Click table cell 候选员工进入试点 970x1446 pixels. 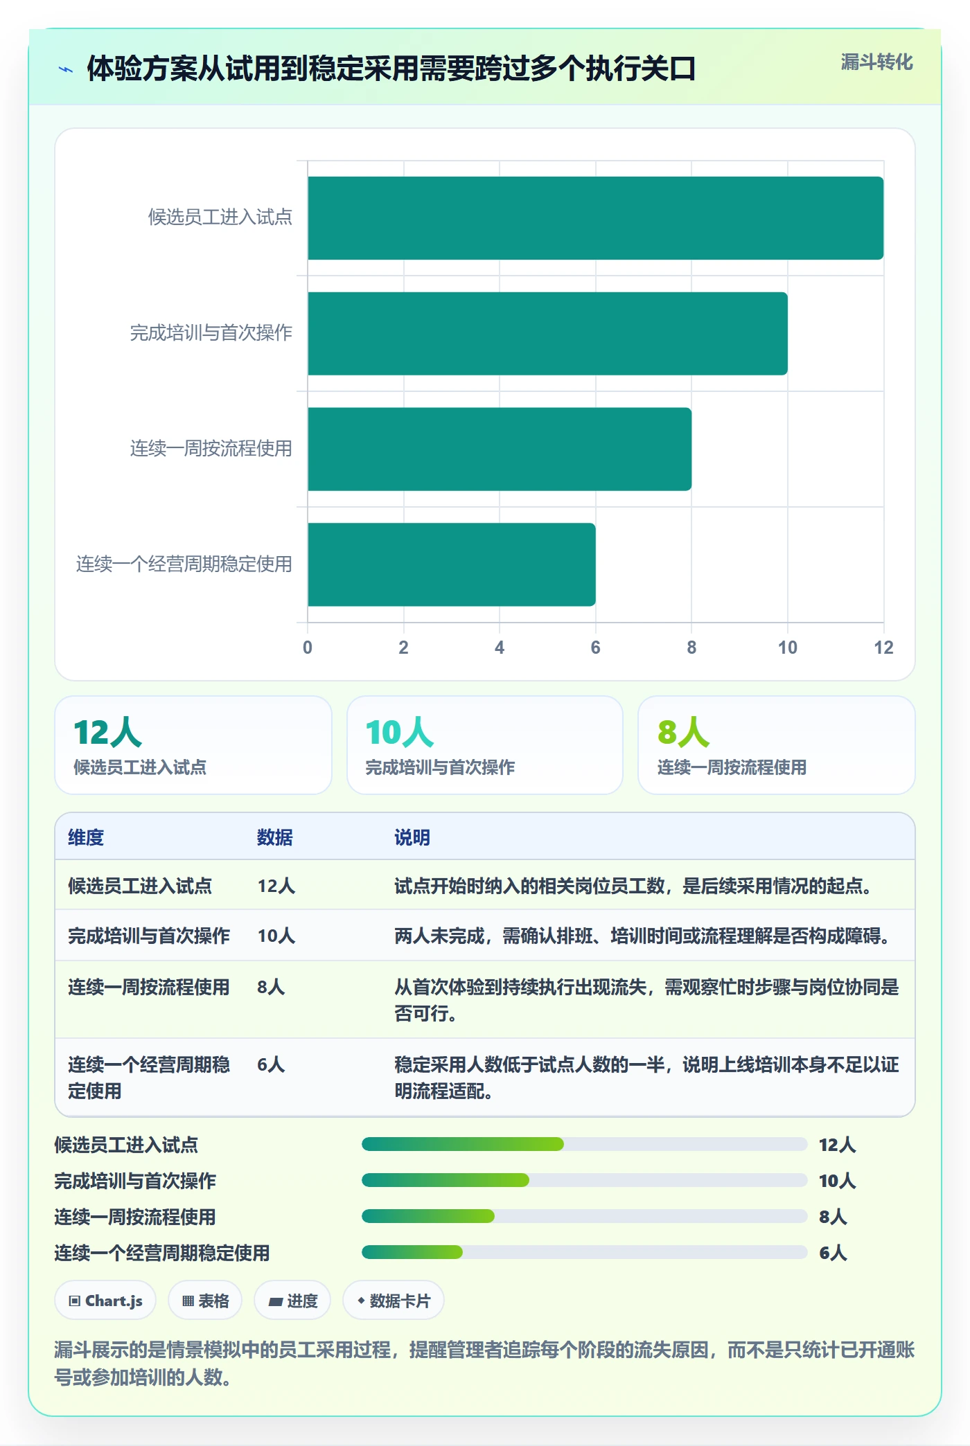tap(140, 886)
